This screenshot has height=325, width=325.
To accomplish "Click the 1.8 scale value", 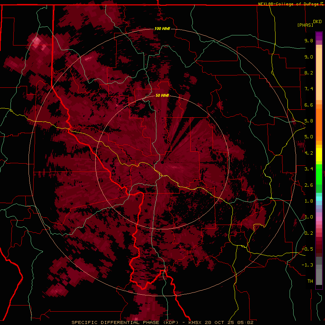I will pos(309,201).
